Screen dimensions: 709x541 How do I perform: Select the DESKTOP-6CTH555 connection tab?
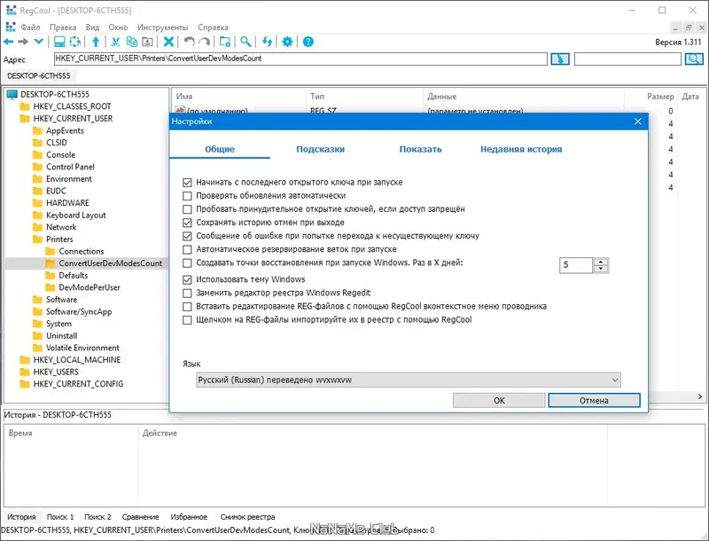[38, 75]
